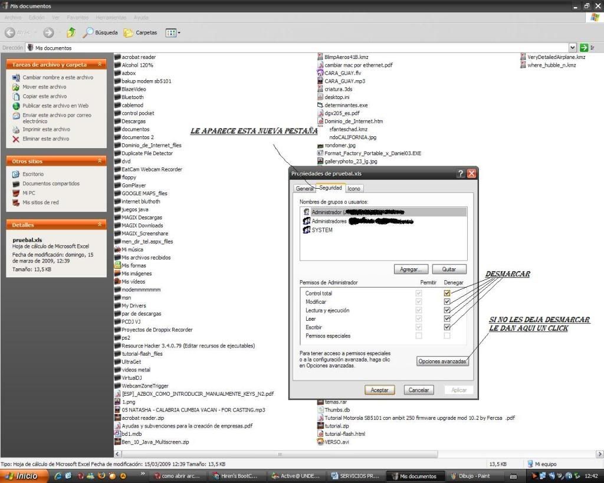604x483 pixels.
Task: Open the Herramientas menu
Action: [110, 17]
